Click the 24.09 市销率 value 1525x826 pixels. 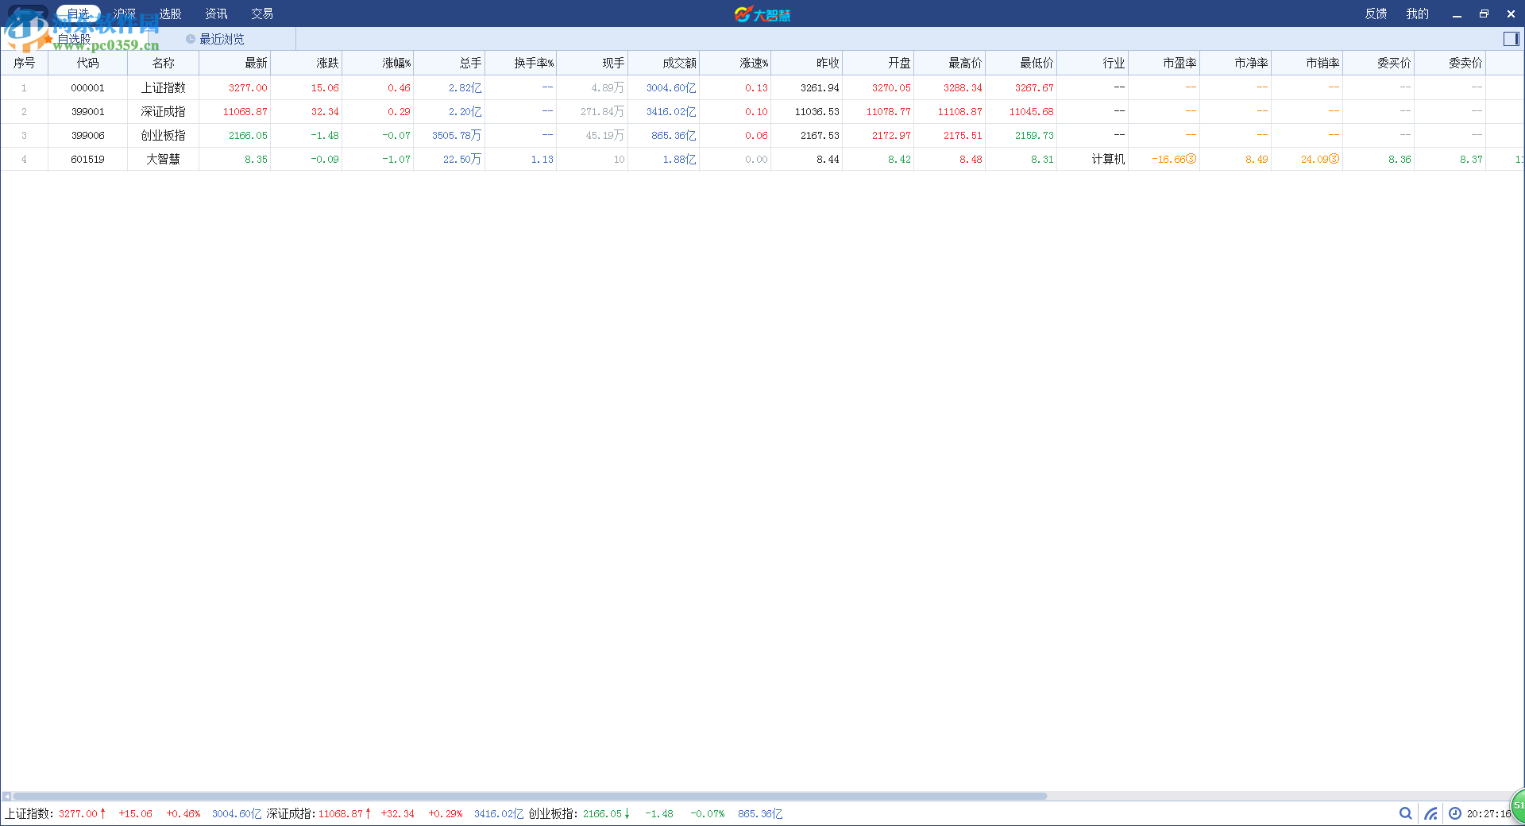tap(1320, 159)
